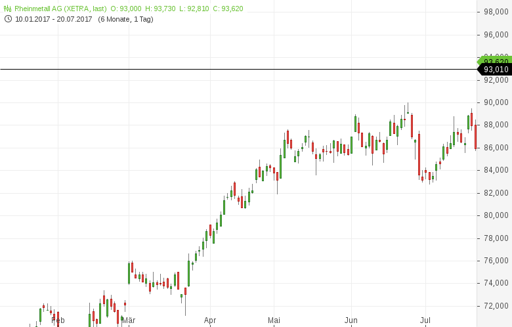Click the 80,000 price axis label
The image size is (512, 327).
tap(496, 215)
